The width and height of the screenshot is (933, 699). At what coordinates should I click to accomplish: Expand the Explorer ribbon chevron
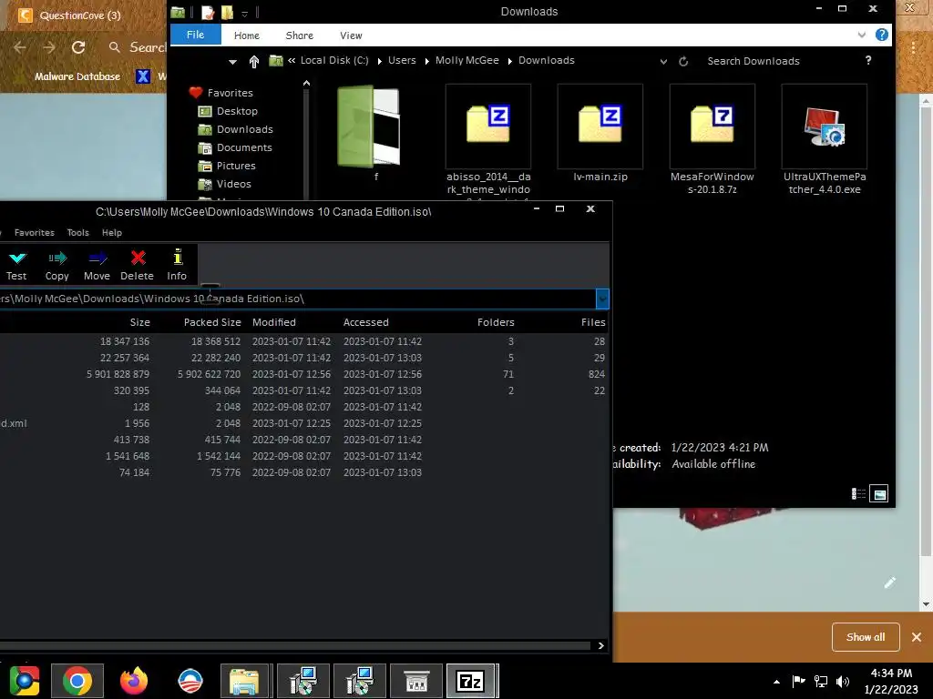[862, 35]
